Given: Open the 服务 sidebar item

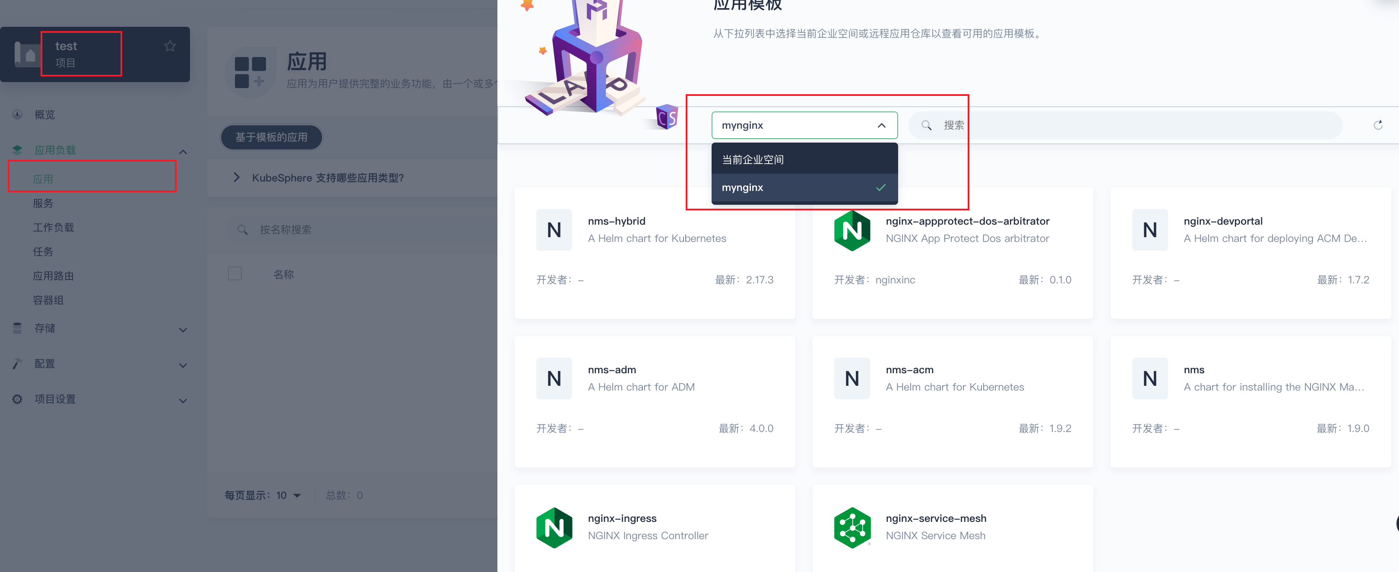Looking at the screenshot, I should tap(43, 203).
